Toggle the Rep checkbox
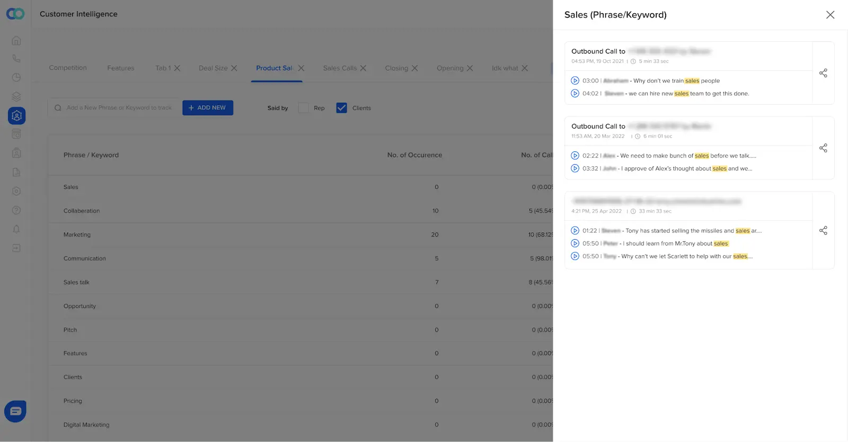The width and height of the screenshot is (848, 442). 303,108
